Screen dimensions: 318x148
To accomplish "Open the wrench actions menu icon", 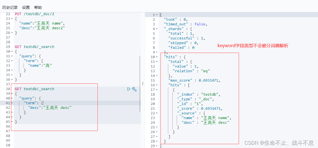I will coord(134,89).
